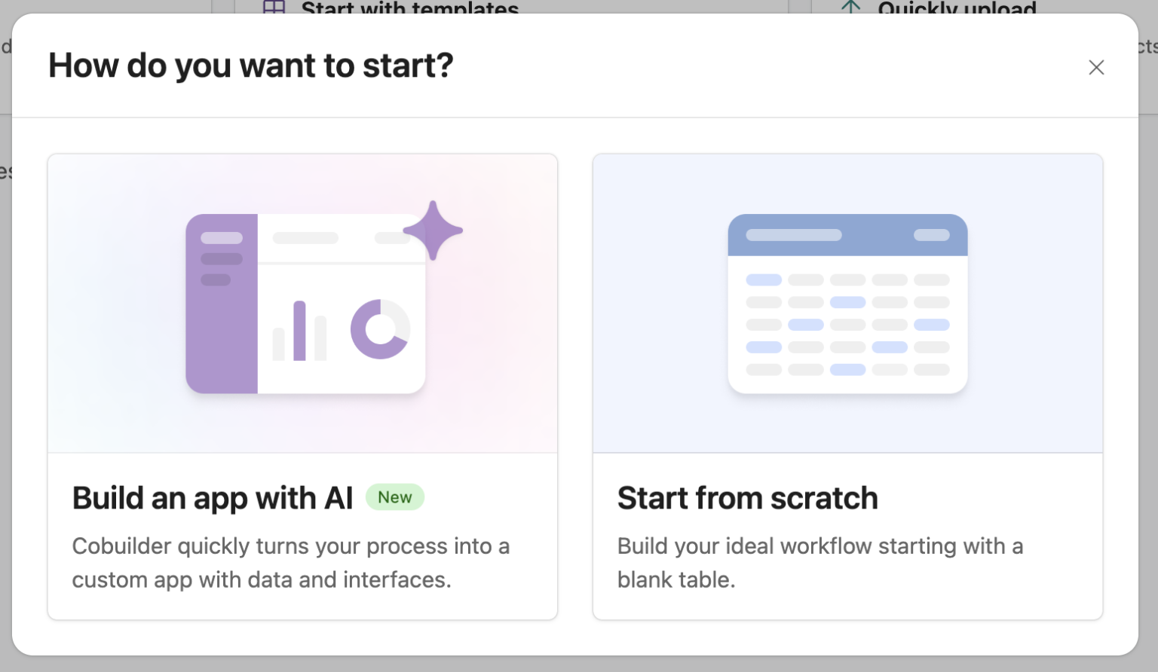This screenshot has height=672, width=1158.
Task: Click the bar chart icon in AI illustration
Action: (299, 331)
